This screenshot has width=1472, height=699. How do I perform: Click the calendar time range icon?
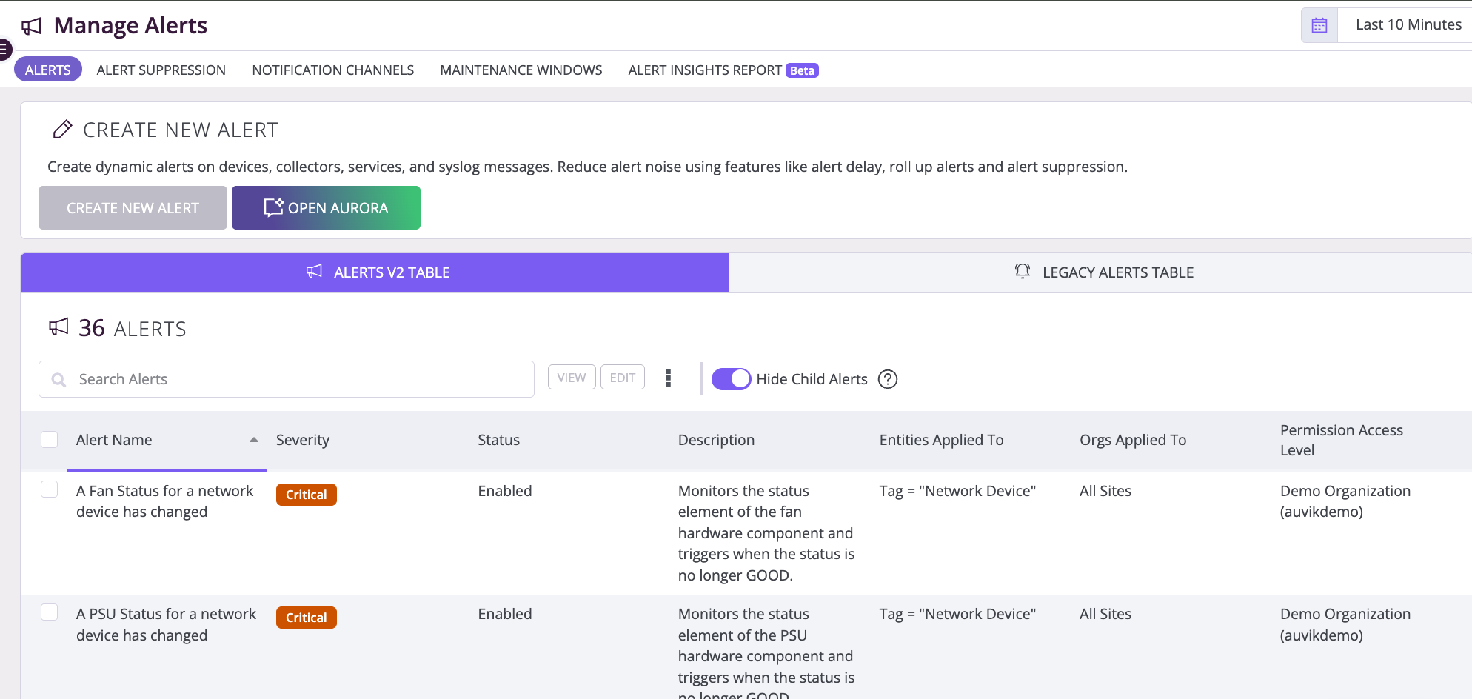[1319, 25]
